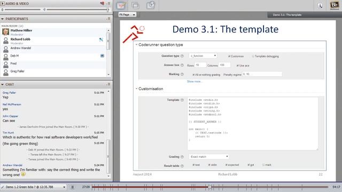Click the help icon next to Grading
The image size is (342, 192).
coord(182,157)
